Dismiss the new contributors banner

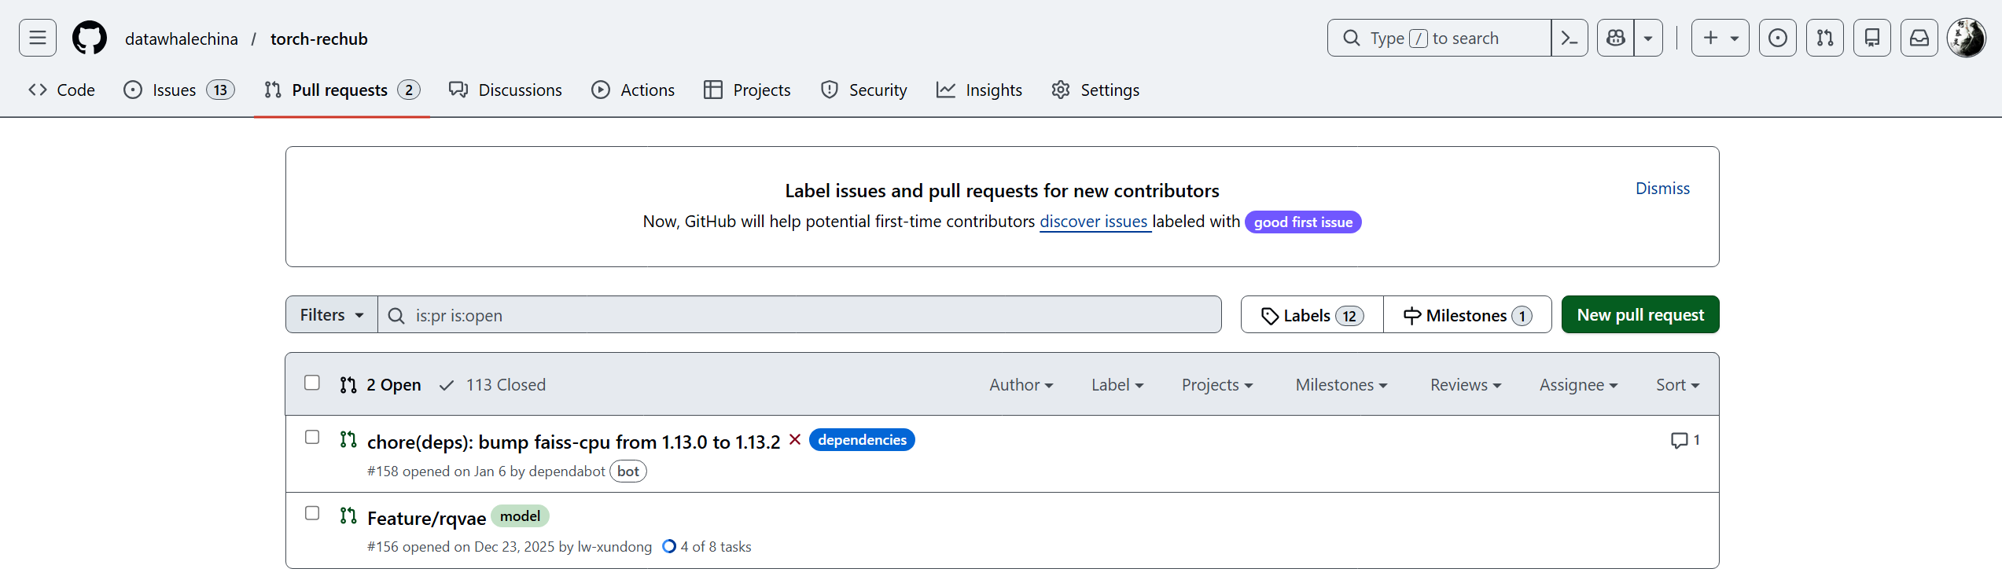coord(1662,189)
